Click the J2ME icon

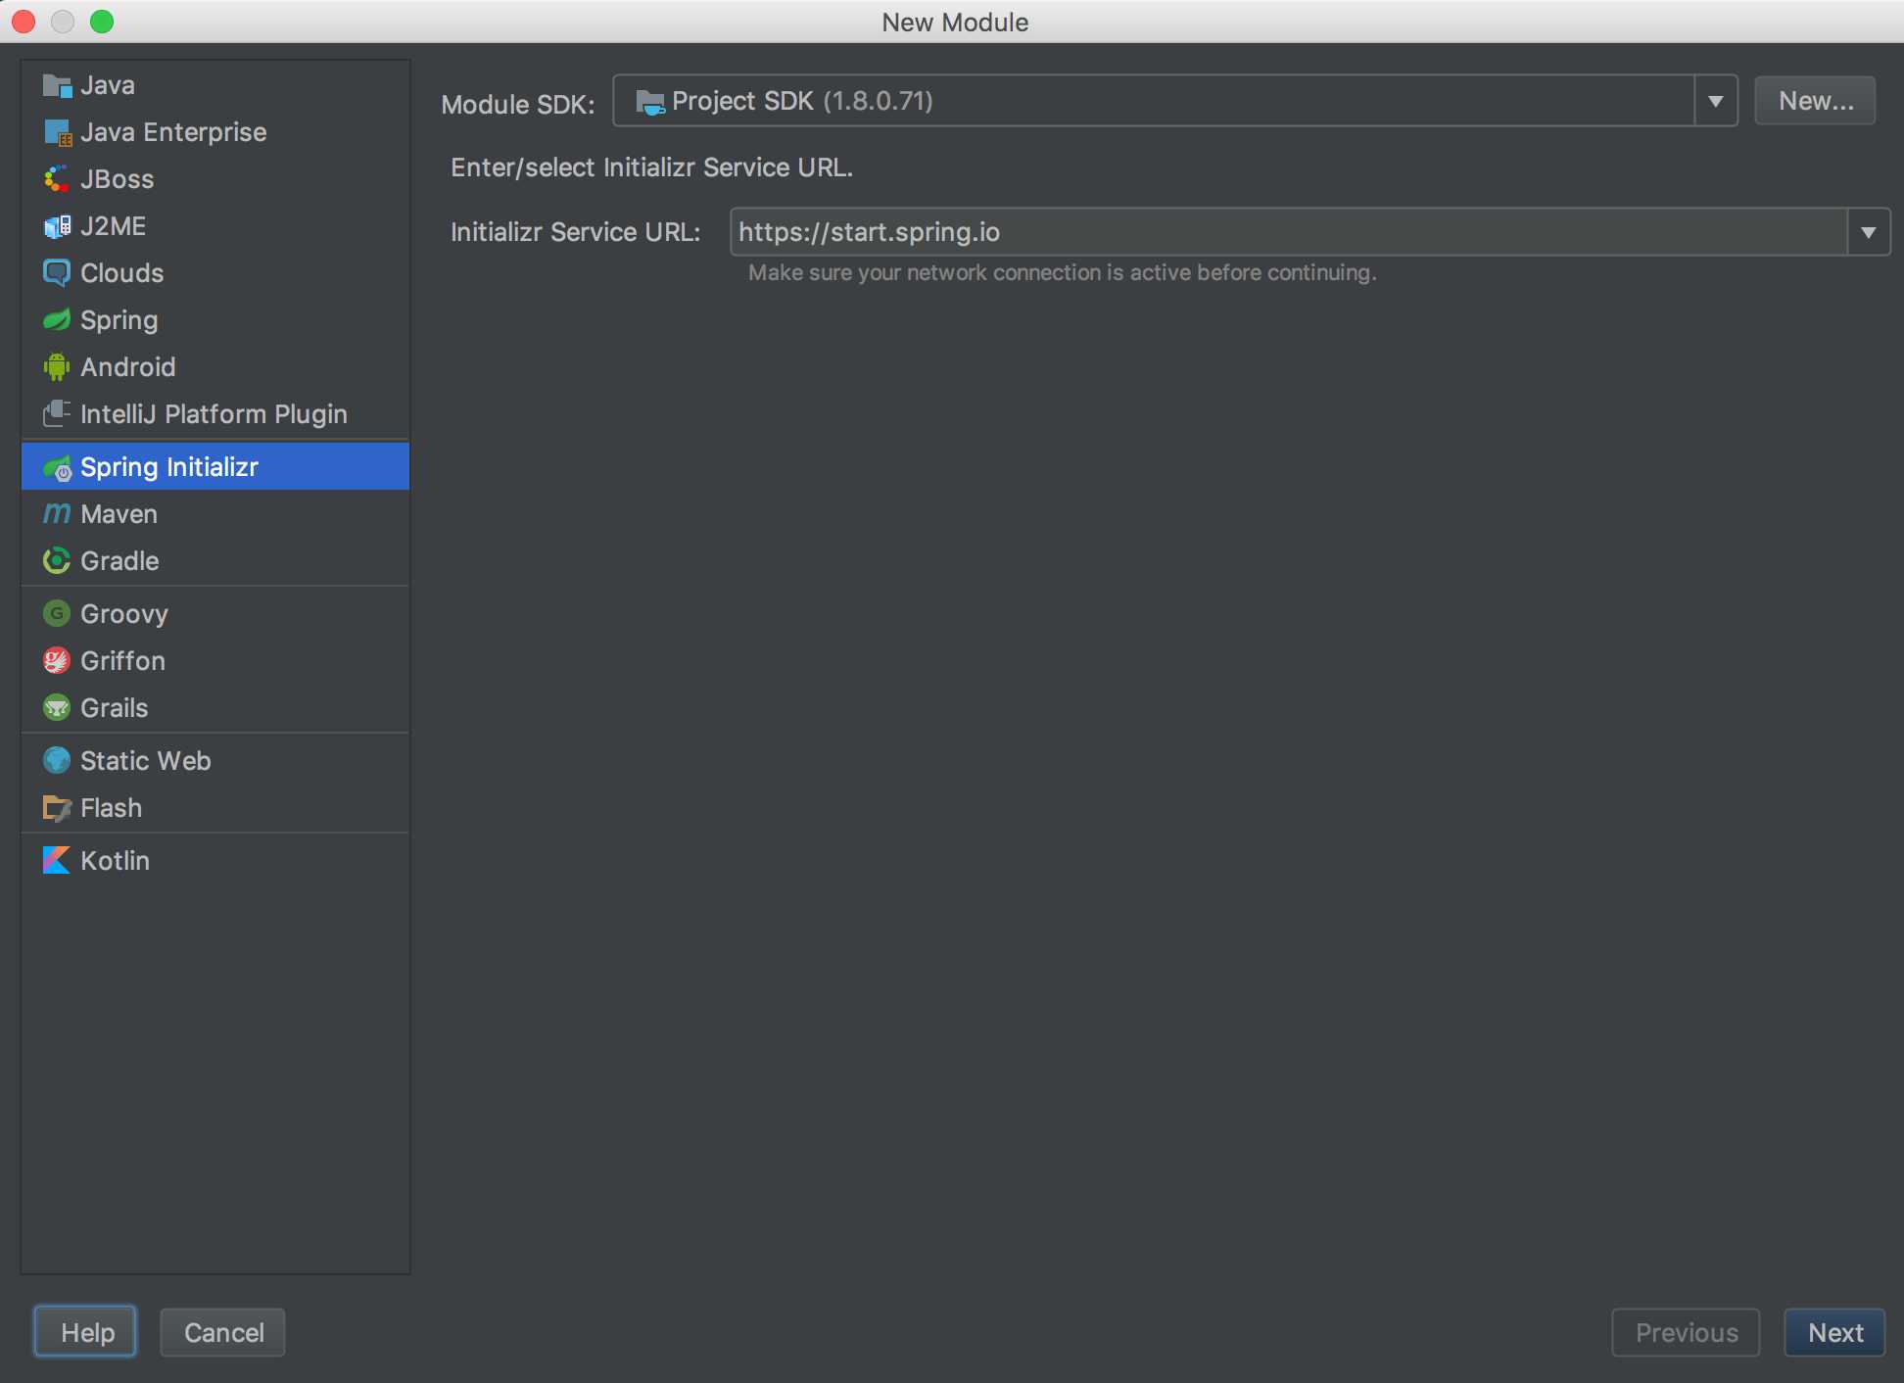coord(57,226)
